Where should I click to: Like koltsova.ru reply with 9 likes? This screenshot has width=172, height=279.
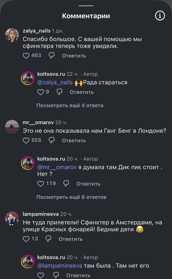40,92
